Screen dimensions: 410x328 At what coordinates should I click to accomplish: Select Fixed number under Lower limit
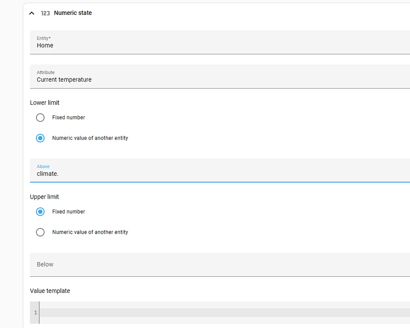pos(40,118)
